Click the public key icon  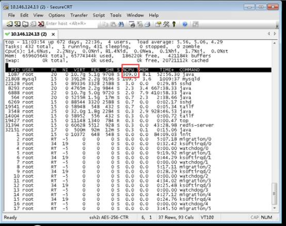click(174, 24)
